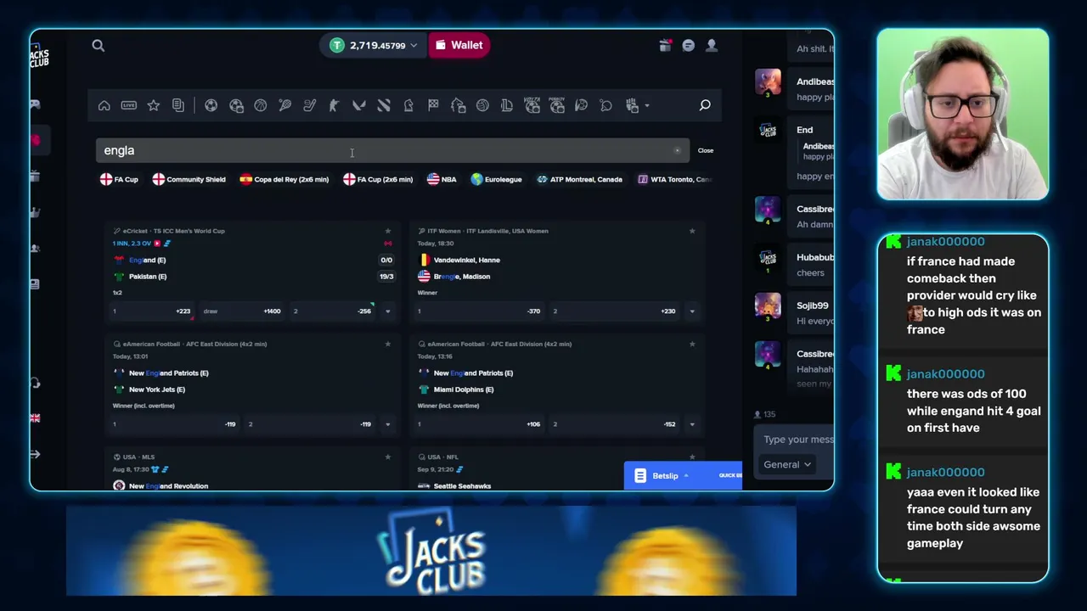Favorite the Patriots vs New York Jets match
Screen dimensions: 1087x611
388,344
